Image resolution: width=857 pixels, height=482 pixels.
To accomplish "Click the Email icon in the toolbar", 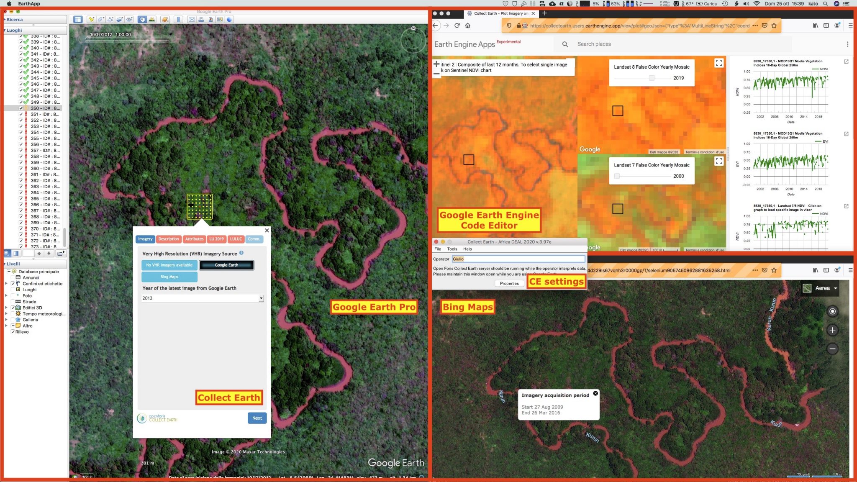I will (191, 19).
